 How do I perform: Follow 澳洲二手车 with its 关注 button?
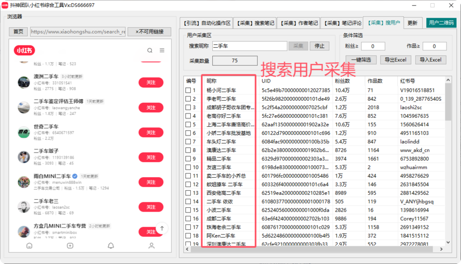151,82
